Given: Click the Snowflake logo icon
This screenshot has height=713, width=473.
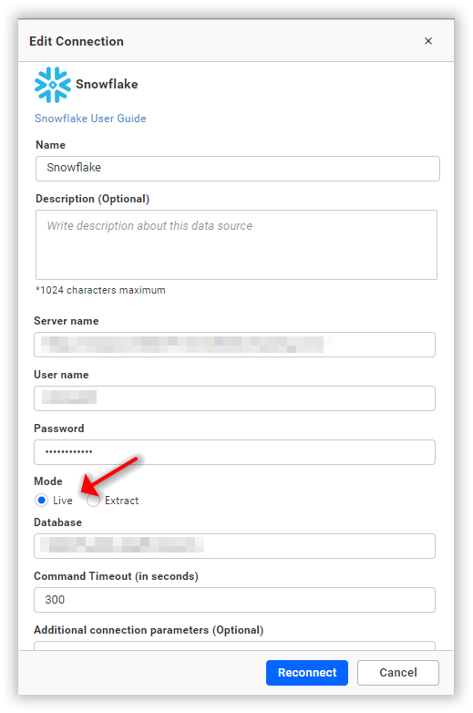Looking at the screenshot, I should click(x=53, y=85).
